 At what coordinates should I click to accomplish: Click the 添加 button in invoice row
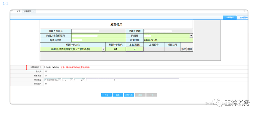(x=184, y=49)
